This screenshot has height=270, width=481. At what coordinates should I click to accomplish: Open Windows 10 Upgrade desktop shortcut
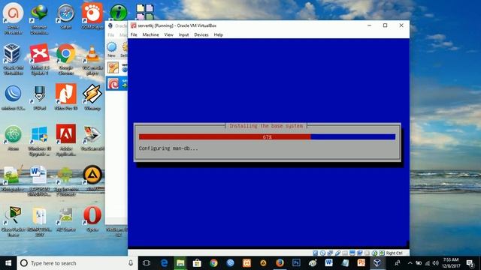click(39, 140)
